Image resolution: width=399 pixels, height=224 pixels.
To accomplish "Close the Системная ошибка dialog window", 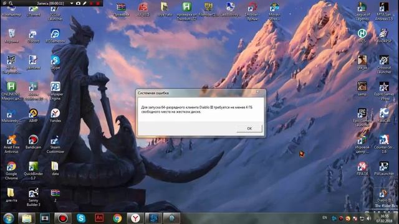I will tap(257, 91).
